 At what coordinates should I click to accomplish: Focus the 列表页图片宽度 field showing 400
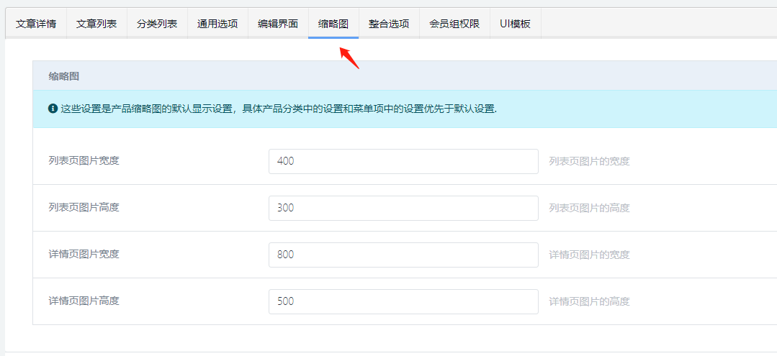(x=403, y=161)
